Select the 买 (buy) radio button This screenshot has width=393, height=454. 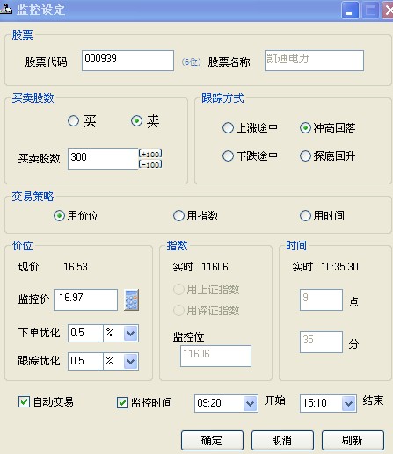coord(73,120)
